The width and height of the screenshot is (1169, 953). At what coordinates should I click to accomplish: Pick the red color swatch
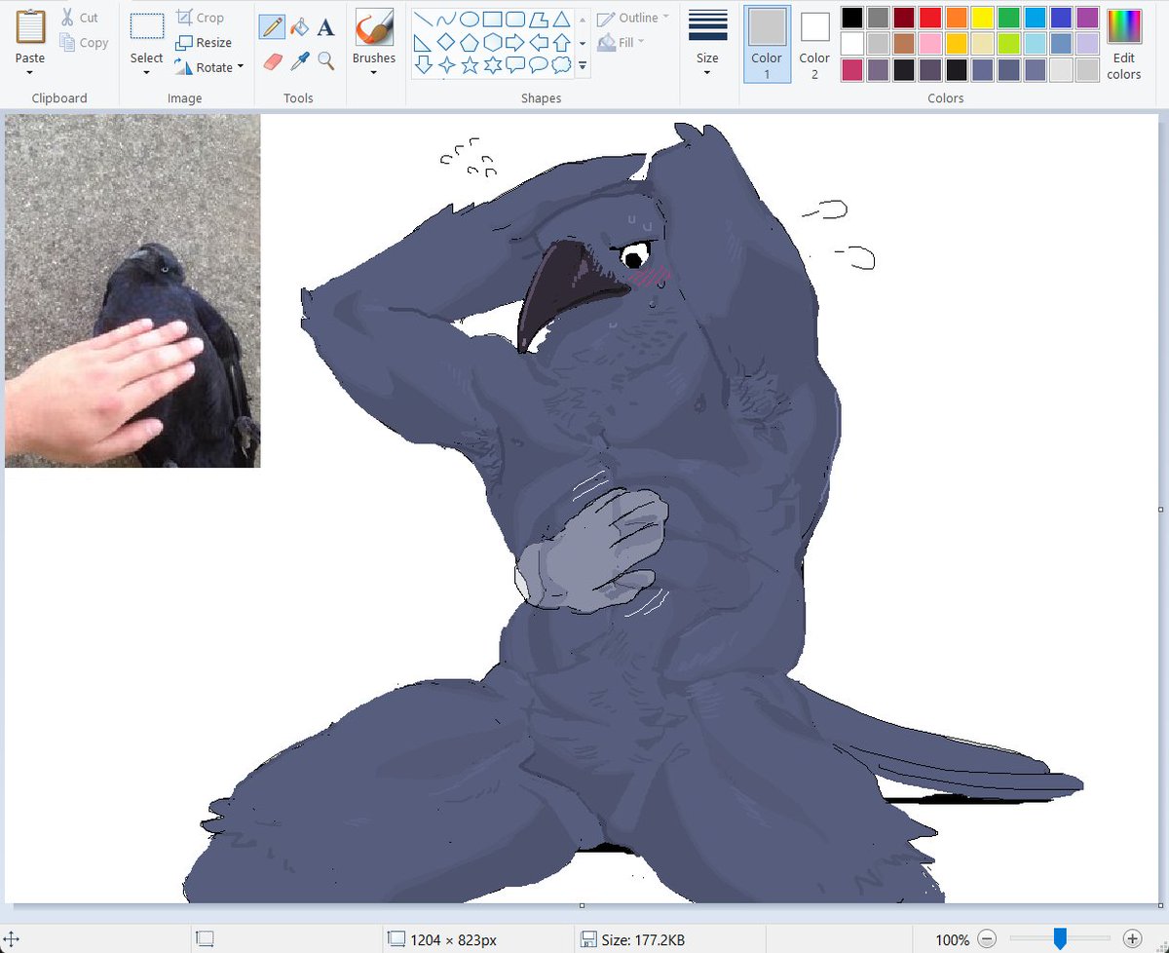930,18
